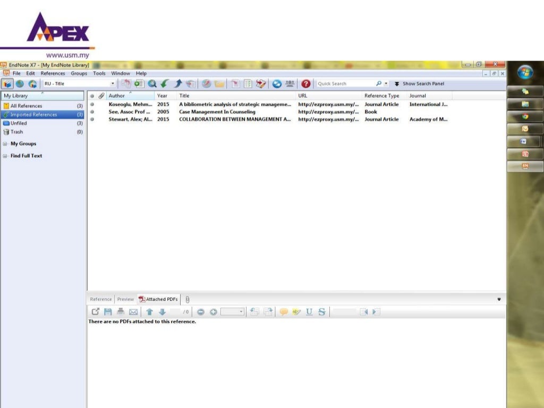Switch to Local Library Mode icon
Image resolution: width=544 pixels, height=408 pixels.
(x=7, y=83)
